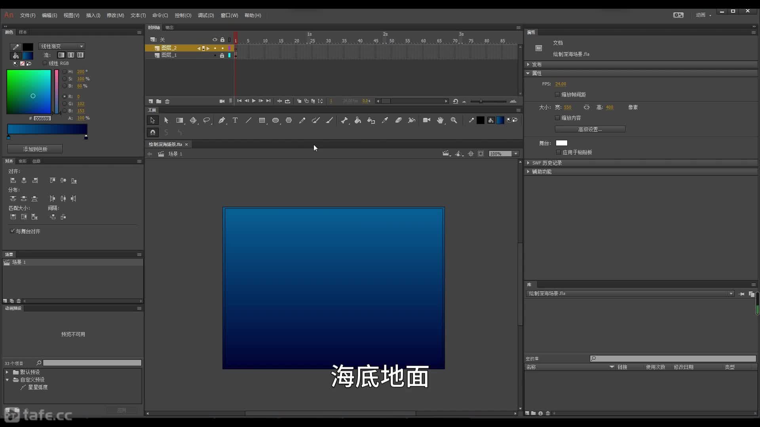Select the Eyedropper tool

tap(385, 120)
